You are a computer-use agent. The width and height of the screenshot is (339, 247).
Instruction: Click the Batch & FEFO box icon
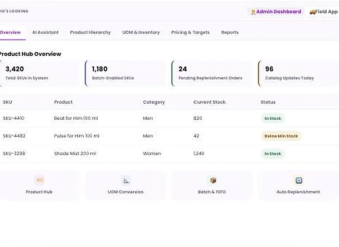pyautogui.click(x=213, y=180)
